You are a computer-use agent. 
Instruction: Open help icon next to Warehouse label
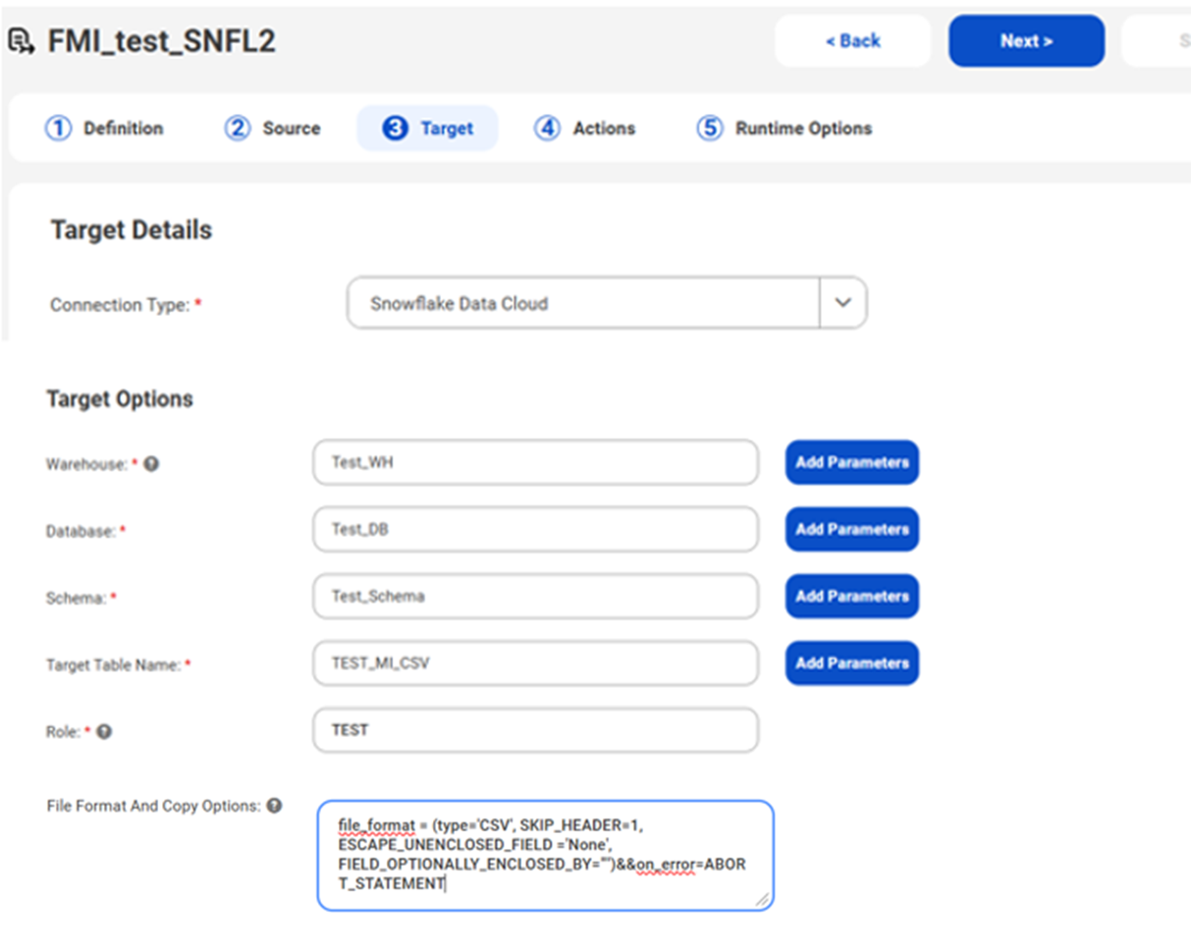[x=151, y=464]
